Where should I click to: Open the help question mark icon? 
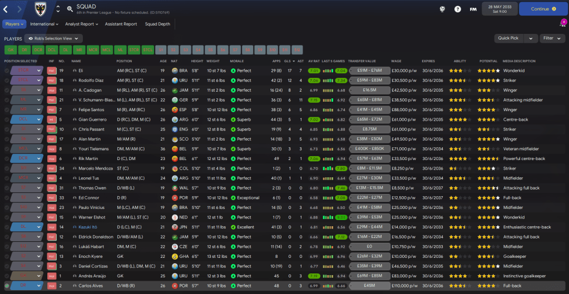(458, 9)
